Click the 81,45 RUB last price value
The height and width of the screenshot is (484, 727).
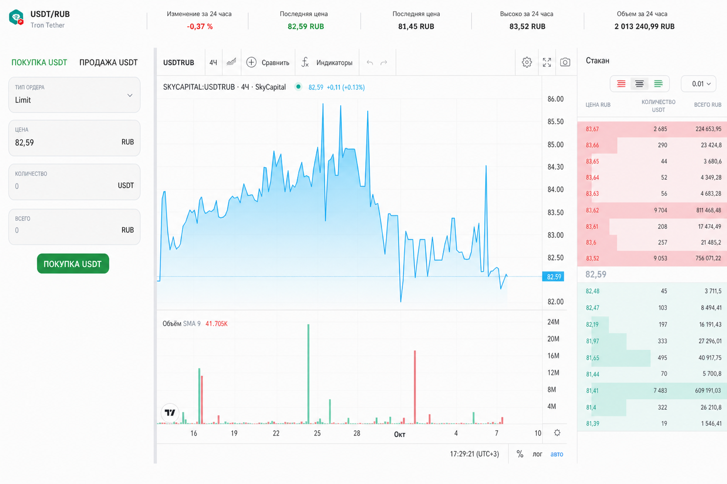coord(416,26)
